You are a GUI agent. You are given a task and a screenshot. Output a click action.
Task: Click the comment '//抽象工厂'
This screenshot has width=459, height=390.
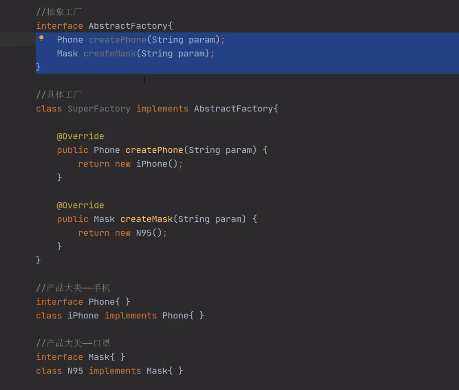point(59,12)
